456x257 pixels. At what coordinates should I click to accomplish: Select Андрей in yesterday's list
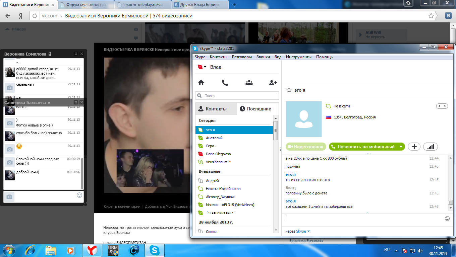[234, 181]
